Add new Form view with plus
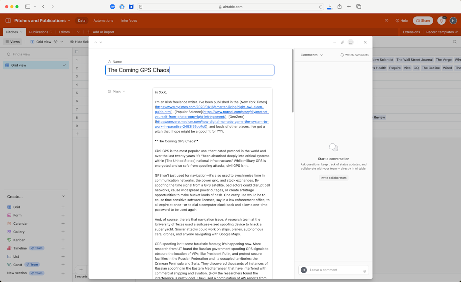Screen dimensions: 461x282 pos(63,215)
